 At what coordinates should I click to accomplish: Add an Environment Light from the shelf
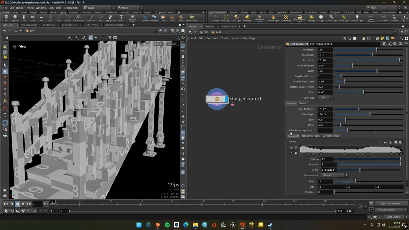299,19
